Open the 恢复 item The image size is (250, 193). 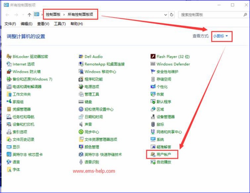157,94
